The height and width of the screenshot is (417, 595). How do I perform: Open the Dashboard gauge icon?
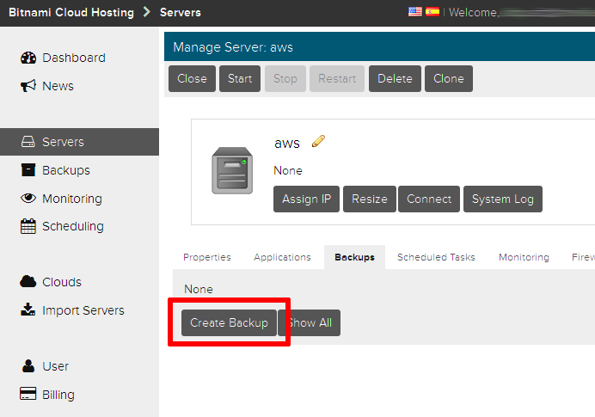[x=28, y=58]
